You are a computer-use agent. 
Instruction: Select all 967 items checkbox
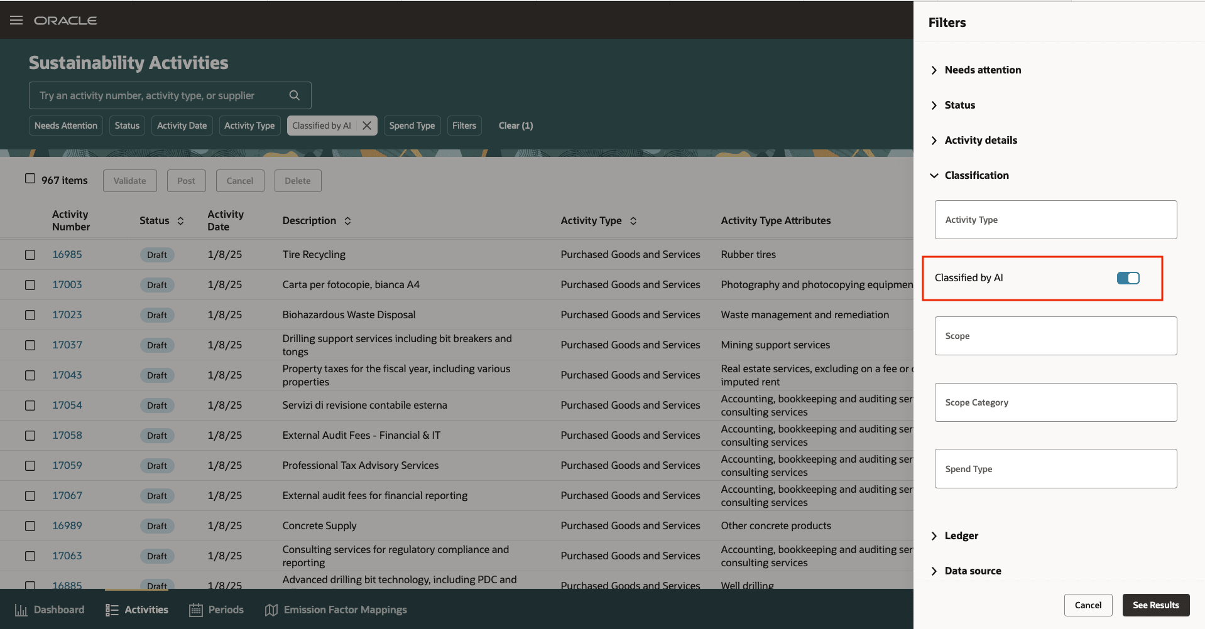[x=30, y=179]
